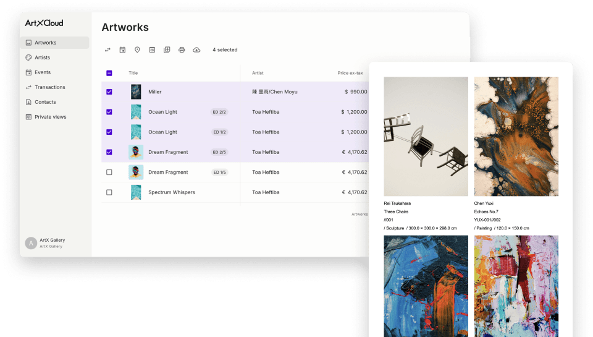Uncheck Ocean Light ED 1/2 checkbox
Image resolution: width=593 pixels, height=337 pixels.
(x=109, y=132)
